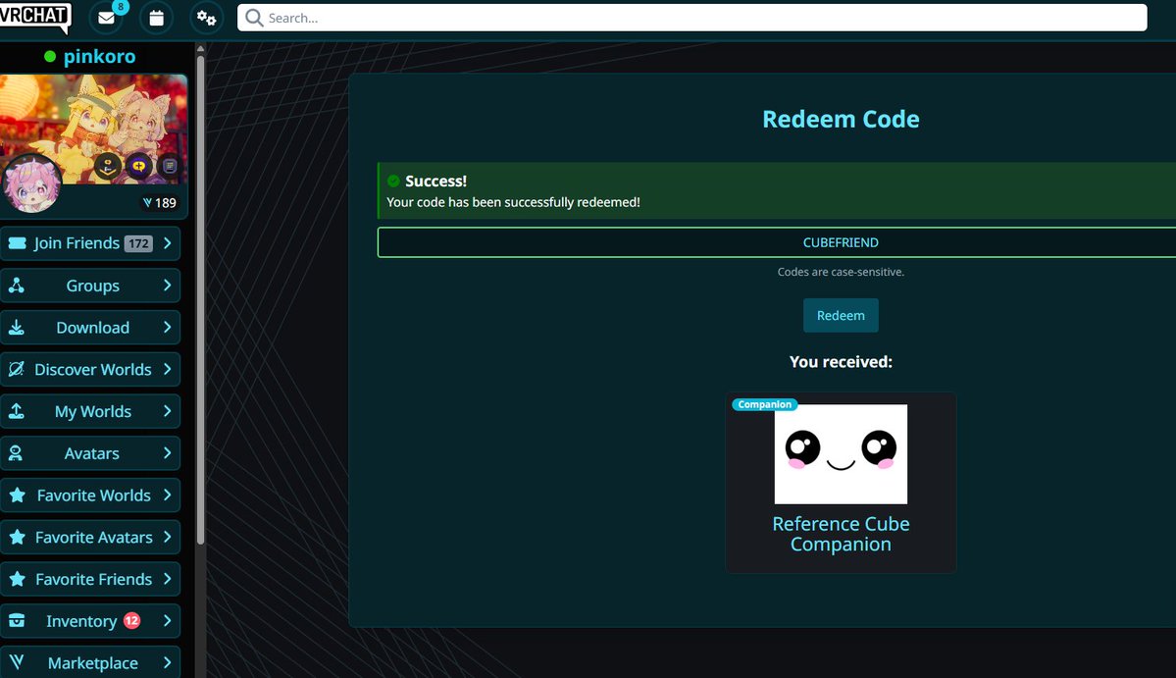Screen dimensions: 1176x678
Task: Click the green online status dot
Action: pyautogui.click(x=49, y=56)
